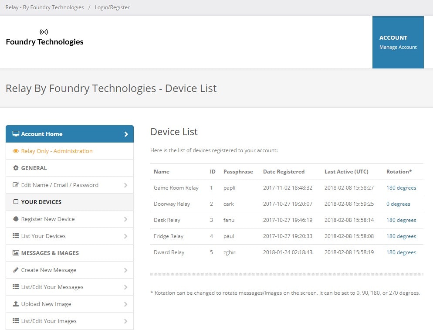Click the Manage Account link

(398, 47)
